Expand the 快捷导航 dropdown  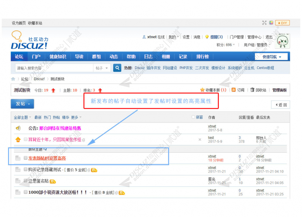271,57
